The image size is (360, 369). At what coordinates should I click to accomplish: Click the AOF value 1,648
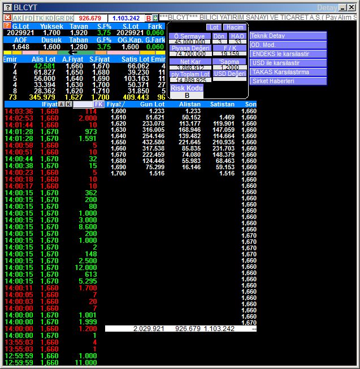pyautogui.click(x=21, y=47)
